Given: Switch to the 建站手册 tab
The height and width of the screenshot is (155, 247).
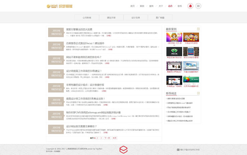Looking at the screenshot, I should click(111, 18).
